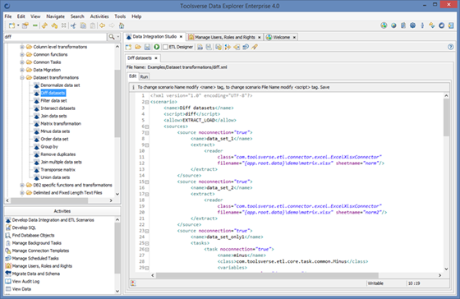This screenshot has height=299, width=460.
Task: Click the yellow Back arrow icon
Action: tap(102, 25)
